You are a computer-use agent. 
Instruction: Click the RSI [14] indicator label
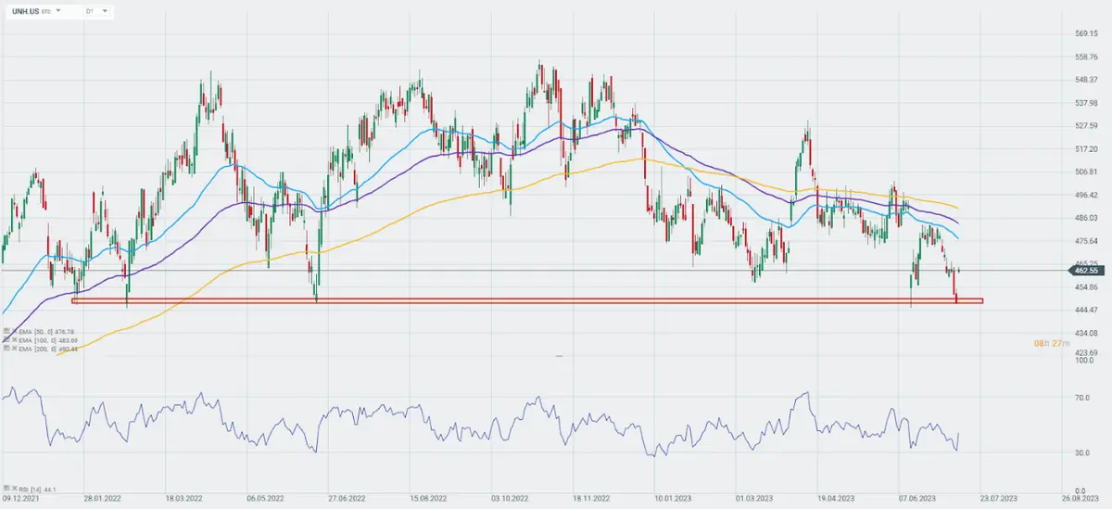click(31, 489)
